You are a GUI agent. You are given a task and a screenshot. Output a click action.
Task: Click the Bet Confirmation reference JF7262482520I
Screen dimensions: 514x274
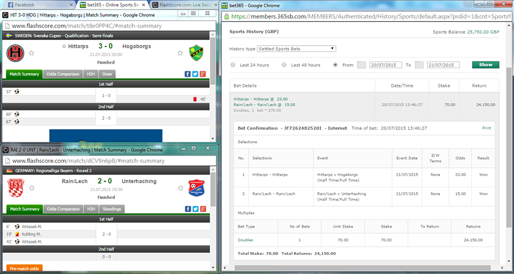(302, 128)
